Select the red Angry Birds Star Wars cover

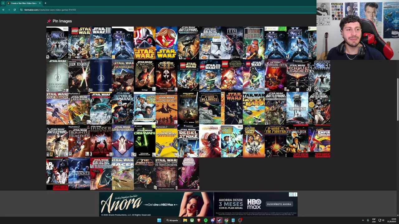(x=145, y=43)
